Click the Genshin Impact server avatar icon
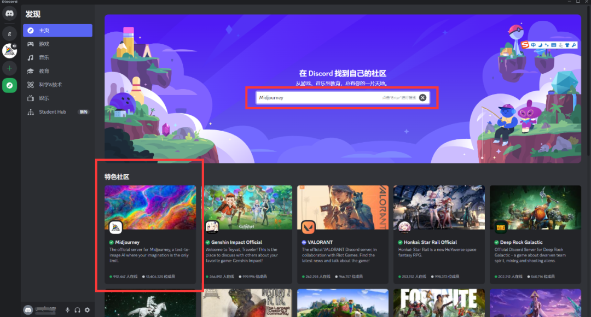The height and width of the screenshot is (317, 591). point(212,227)
